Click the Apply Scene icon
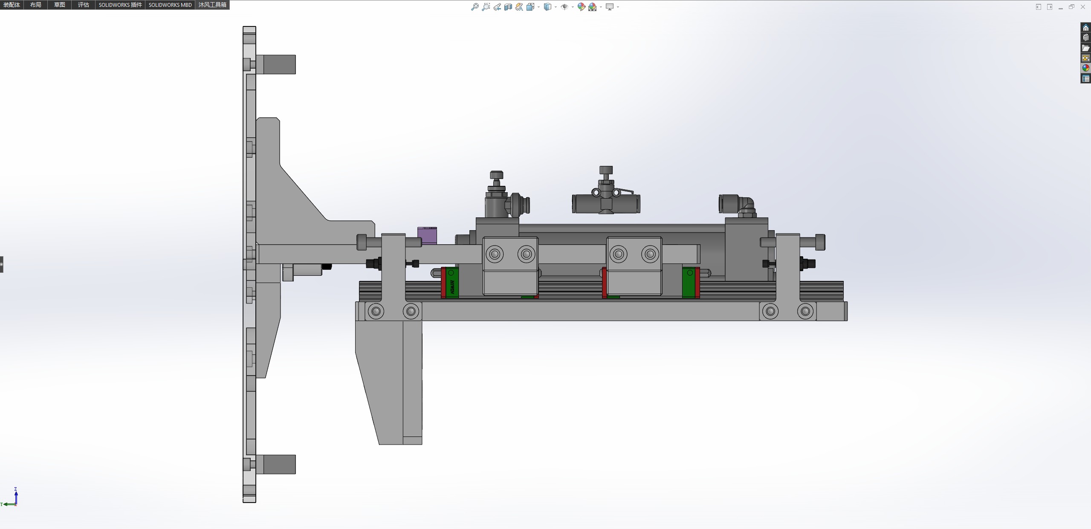Screen dimensions: 1091x529 click(x=592, y=7)
